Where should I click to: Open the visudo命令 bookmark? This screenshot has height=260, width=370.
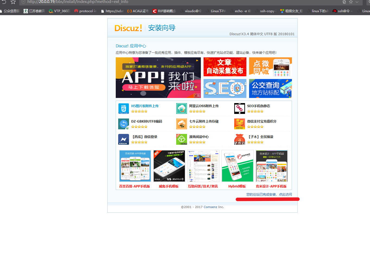pos(191,11)
